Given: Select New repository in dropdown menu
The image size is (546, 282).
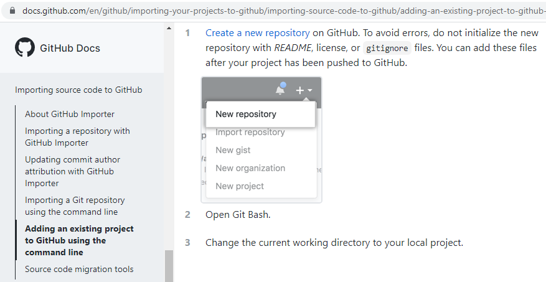Looking at the screenshot, I should pyautogui.click(x=246, y=114).
